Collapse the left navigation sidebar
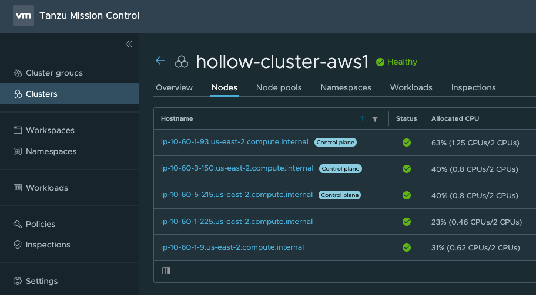 [129, 44]
